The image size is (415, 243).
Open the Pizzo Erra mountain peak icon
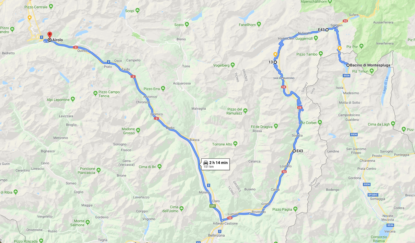[x=163, y=88]
